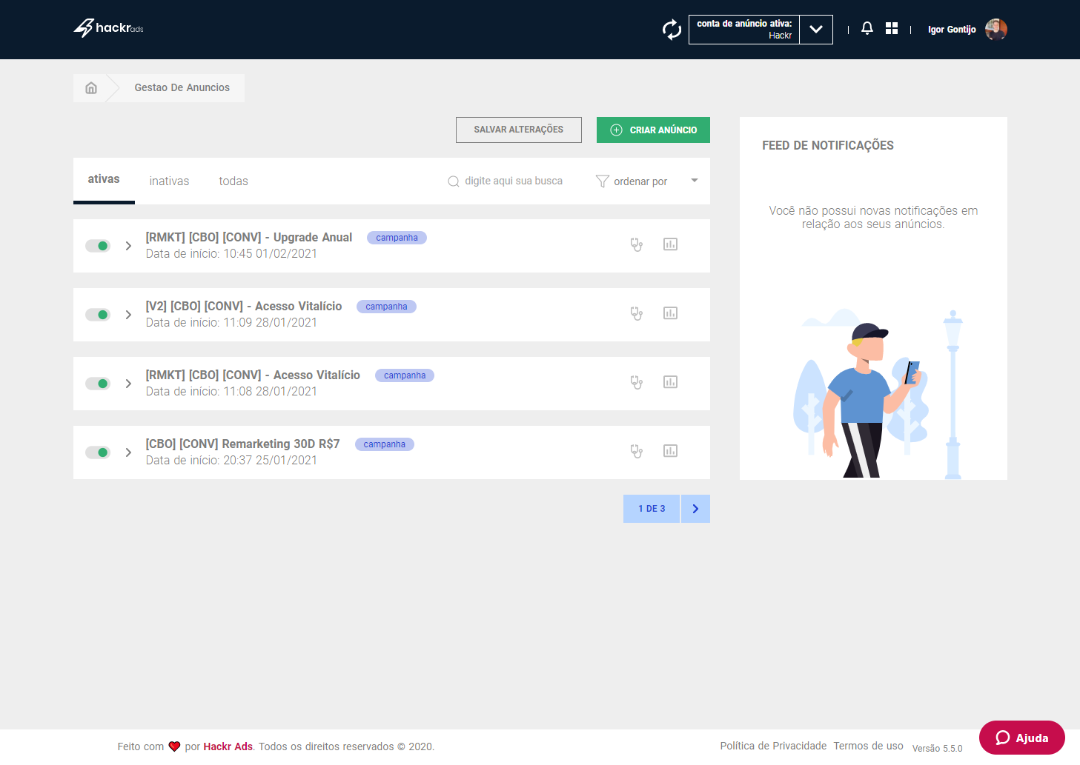Open the apps grid icon
Screen dimensions: 1080x765
click(x=892, y=29)
